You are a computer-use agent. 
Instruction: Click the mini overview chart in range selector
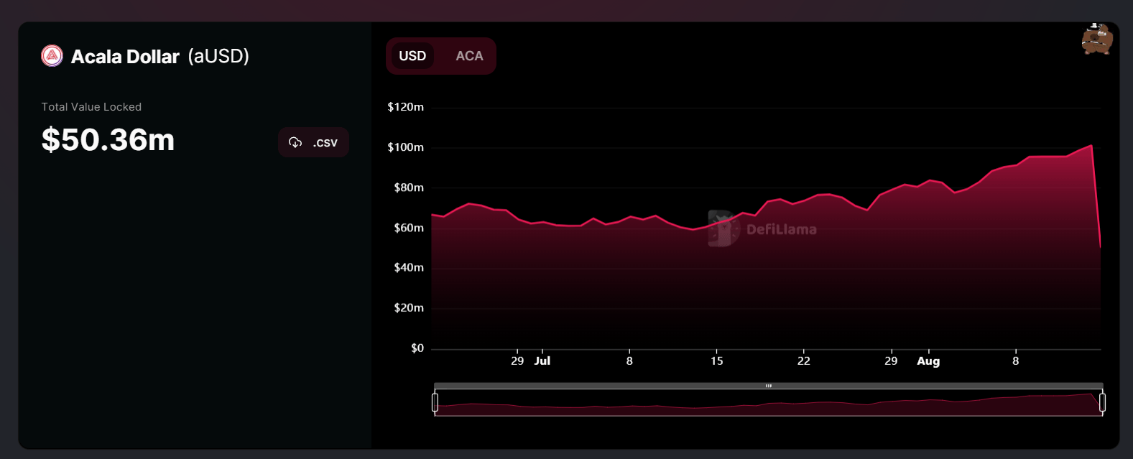point(768,404)
